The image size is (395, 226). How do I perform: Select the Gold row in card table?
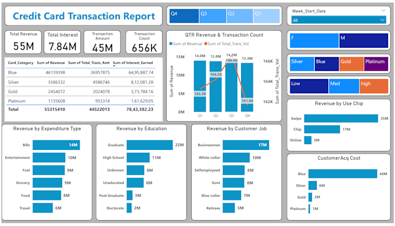pos(81,92)
